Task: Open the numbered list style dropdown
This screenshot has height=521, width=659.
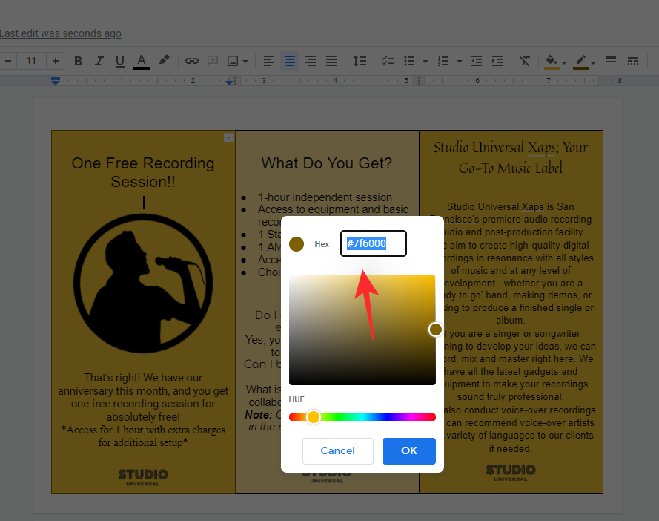Action: [460, 61]
